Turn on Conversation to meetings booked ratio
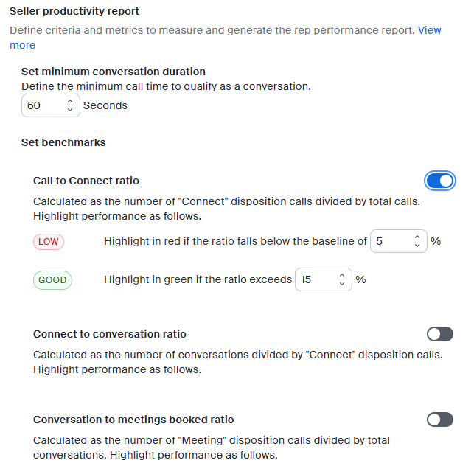The width and height of the screenshot is (474, 466). [x=440, y=420]
